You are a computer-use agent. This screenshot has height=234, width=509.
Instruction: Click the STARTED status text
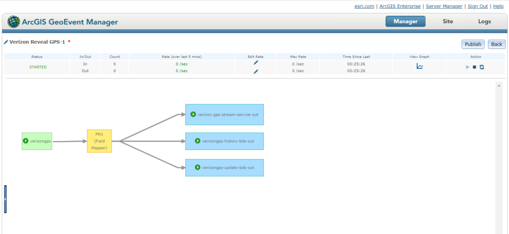click(x=38, y=67)
